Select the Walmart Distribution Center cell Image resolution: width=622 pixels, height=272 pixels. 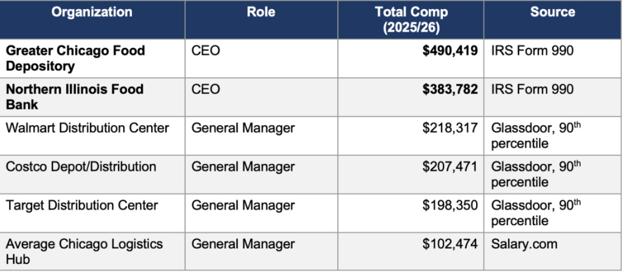(x=87, y=128)
